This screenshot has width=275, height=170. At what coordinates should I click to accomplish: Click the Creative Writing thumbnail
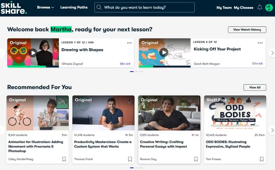click(x=169, y=113)
